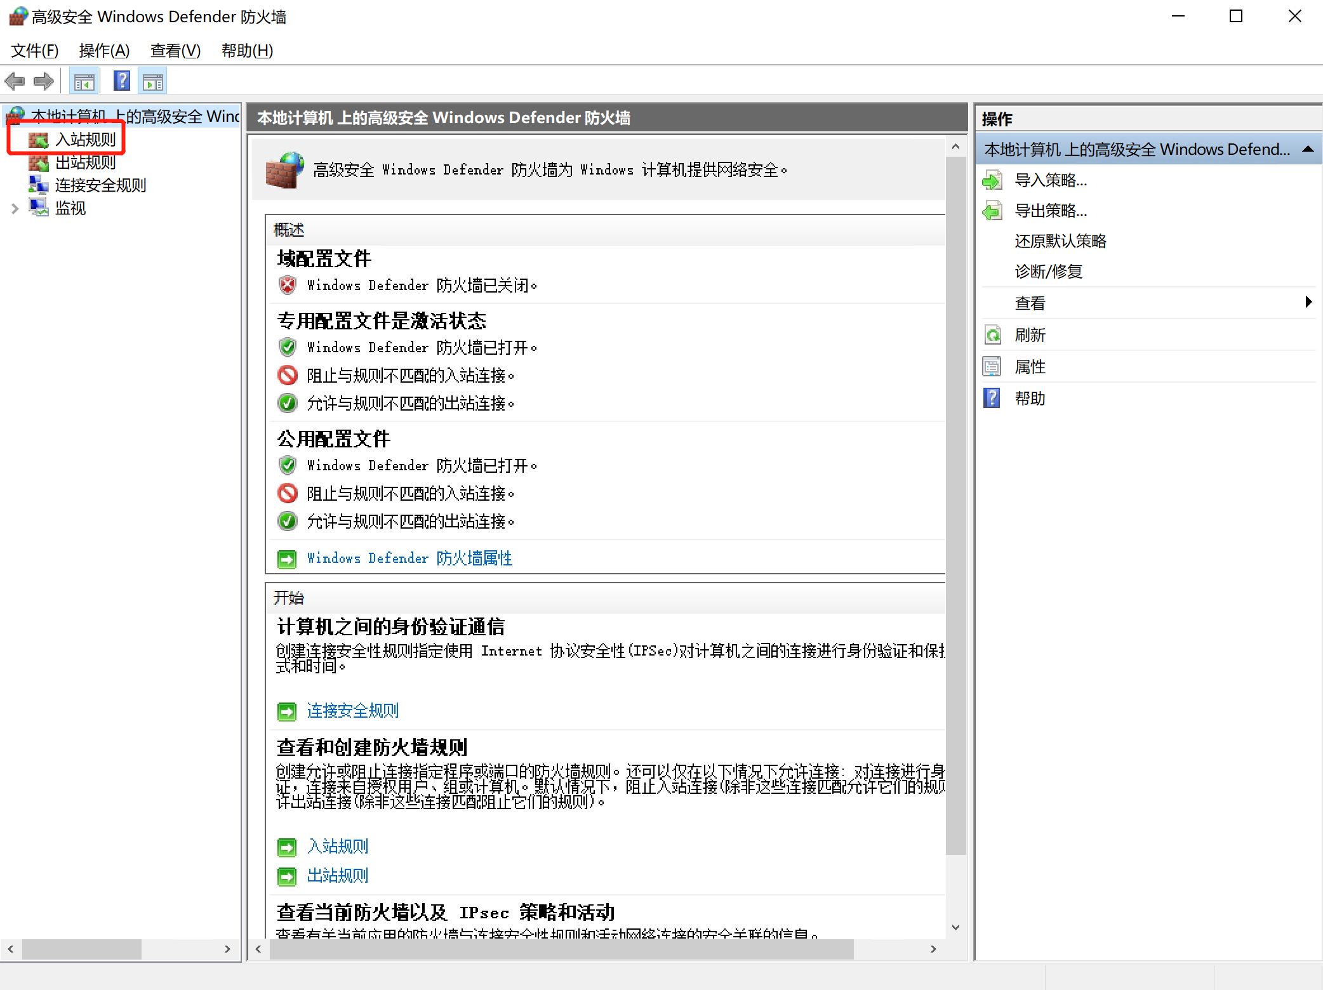Click 属性 in the actions pane
This screenshot has height=990, width=1323.
(x=1030, y=367)
